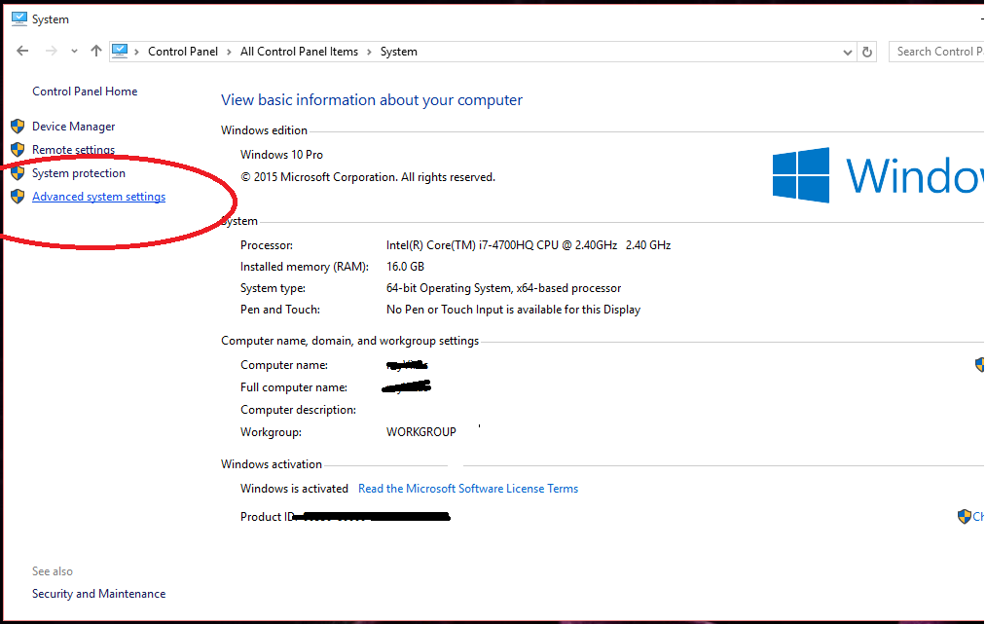Expand the chevron before Control Panel
The height and width of the screenshot is (624, 986).
pyautogui.click(x=136, y=52)
